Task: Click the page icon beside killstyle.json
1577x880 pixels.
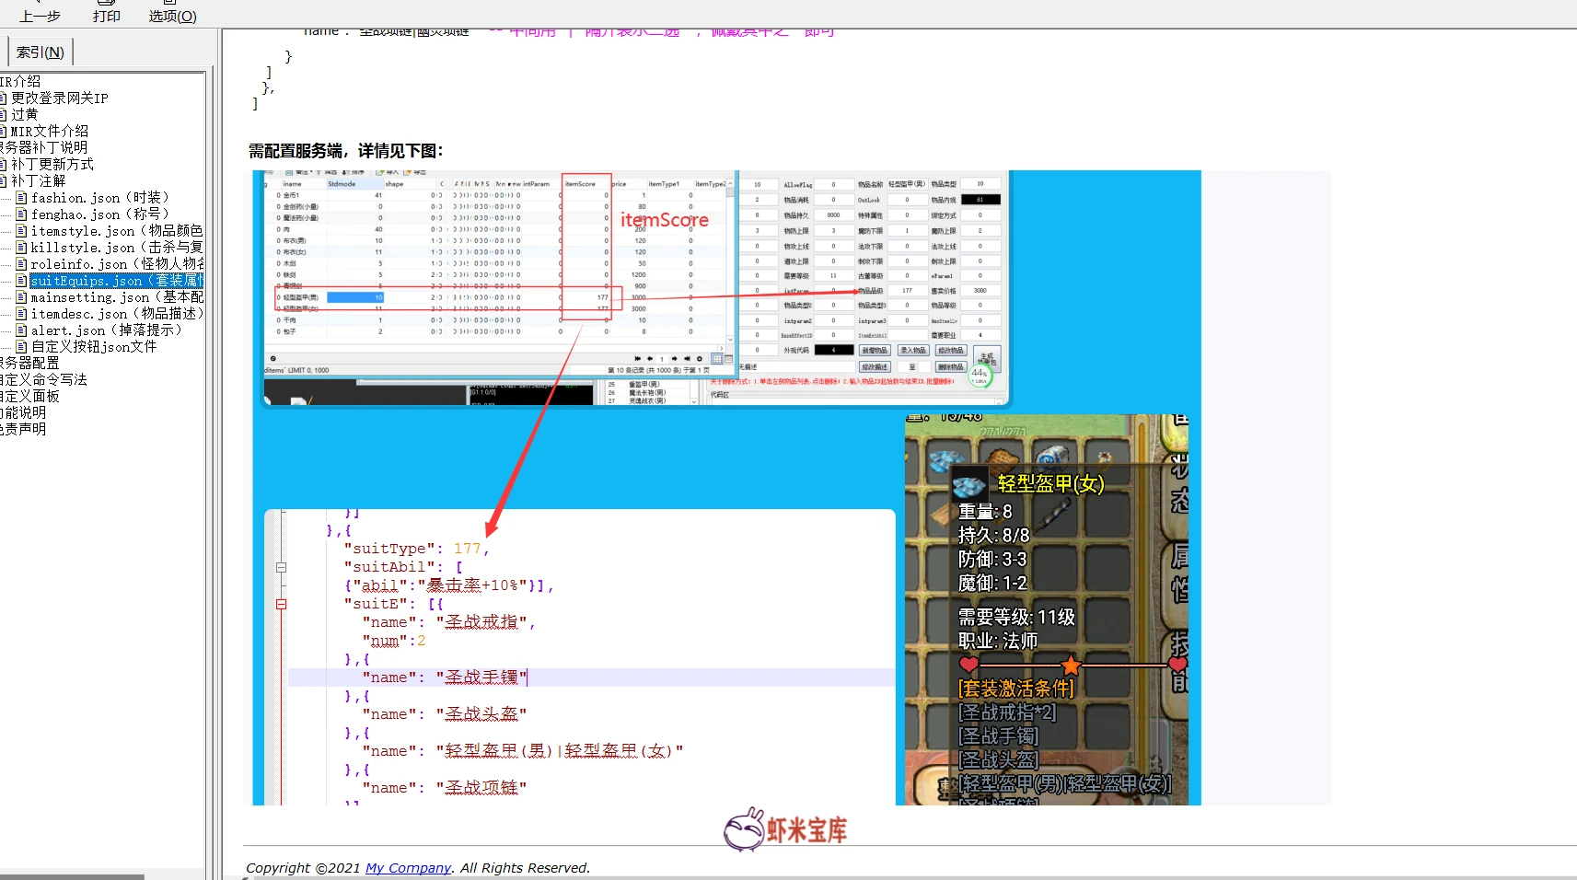Action: (21, 248)
